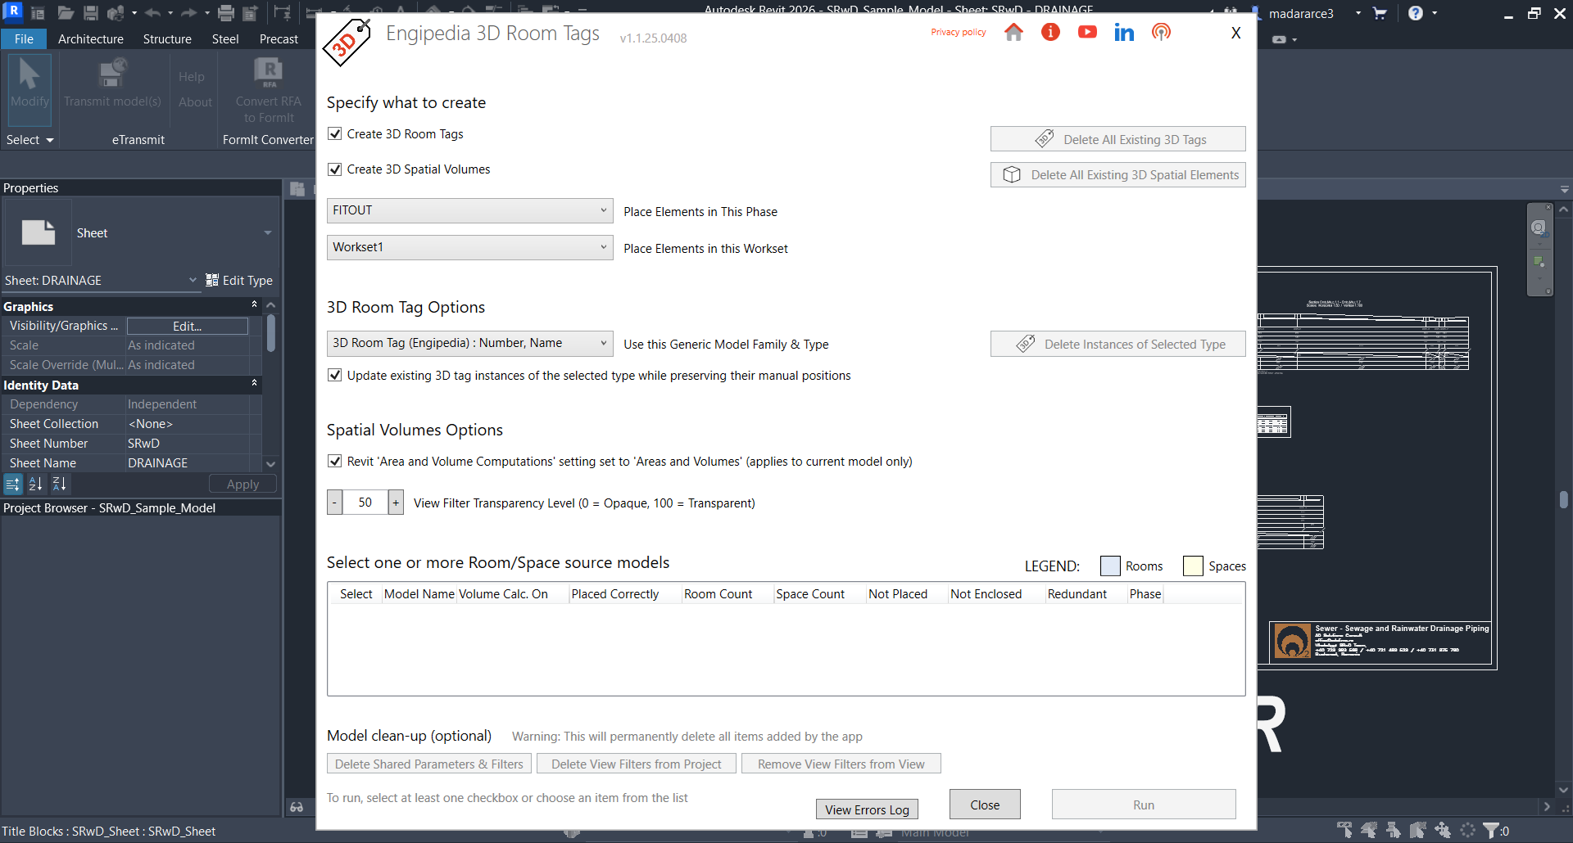
Task: Increase transparency level with plus button
Action: pos(396,503)
